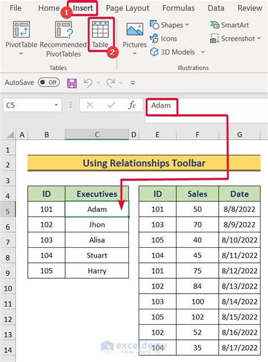Click the PivotTable icon

[x=21, y=29]
